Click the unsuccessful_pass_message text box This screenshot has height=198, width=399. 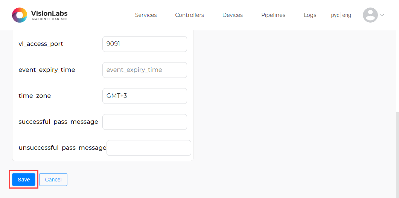(x=149, y=148)
